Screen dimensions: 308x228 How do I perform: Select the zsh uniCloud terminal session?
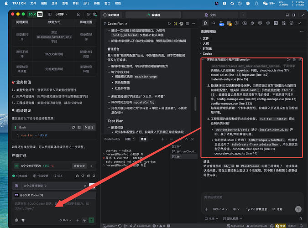184,151
